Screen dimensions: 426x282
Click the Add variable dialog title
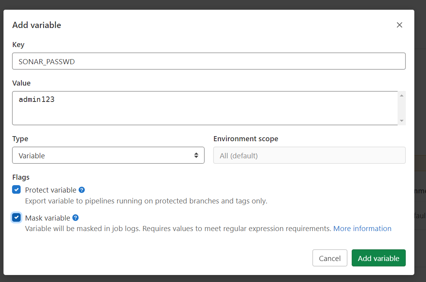(x=37, y=25)
